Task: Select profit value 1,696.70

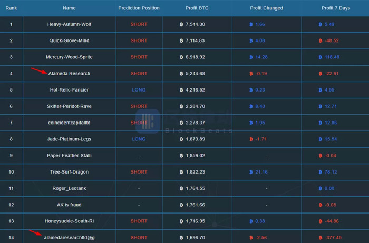Action: click(x=195, y=238)
